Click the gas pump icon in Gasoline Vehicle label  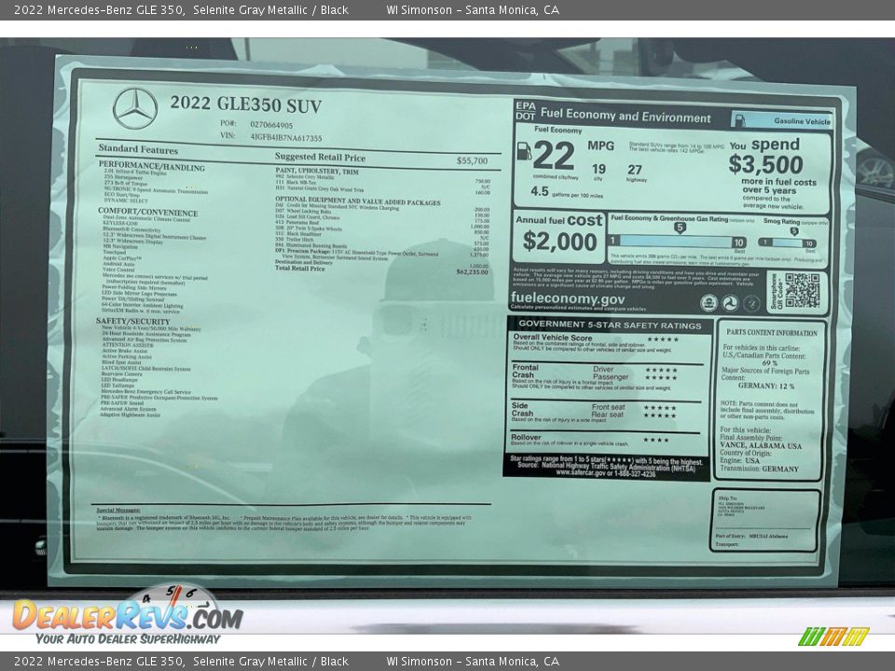pyautogui.click(x=739, y=120)
